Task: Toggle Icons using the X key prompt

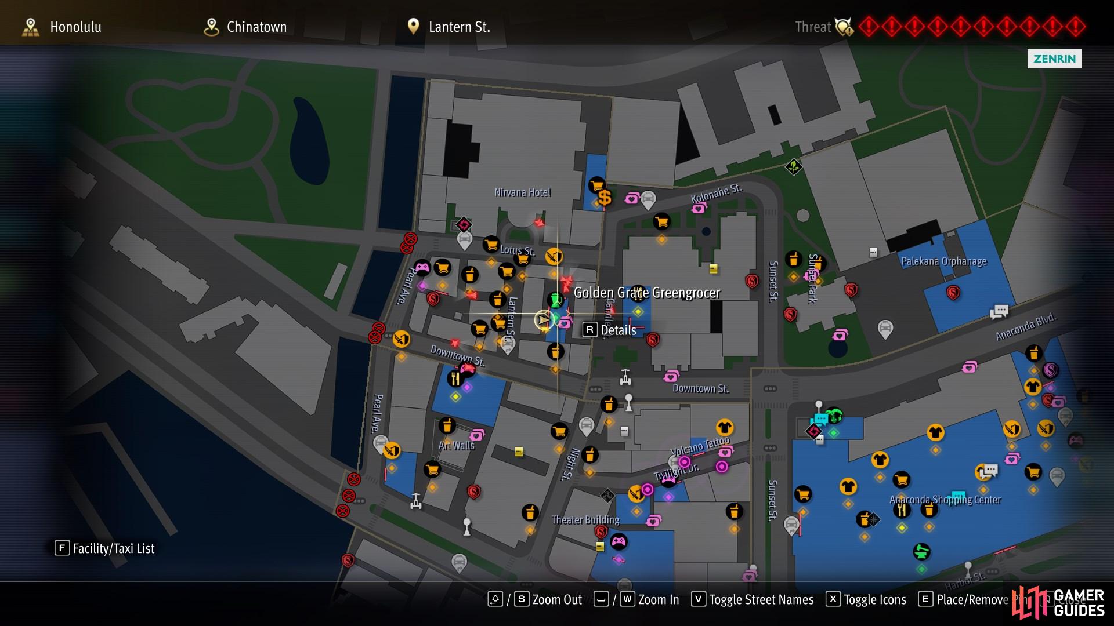Action: (866, 599)
